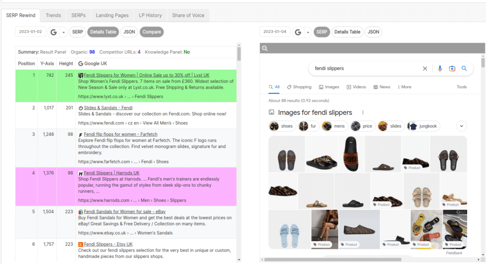Select the mens image filter chip
Image resolution: width=486 pixels, height=264 pixels.
[334, 126]
